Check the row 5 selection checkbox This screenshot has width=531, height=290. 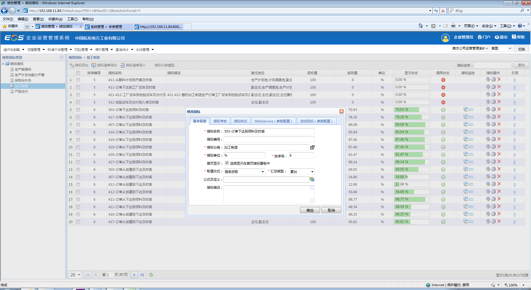pos(78,110)
